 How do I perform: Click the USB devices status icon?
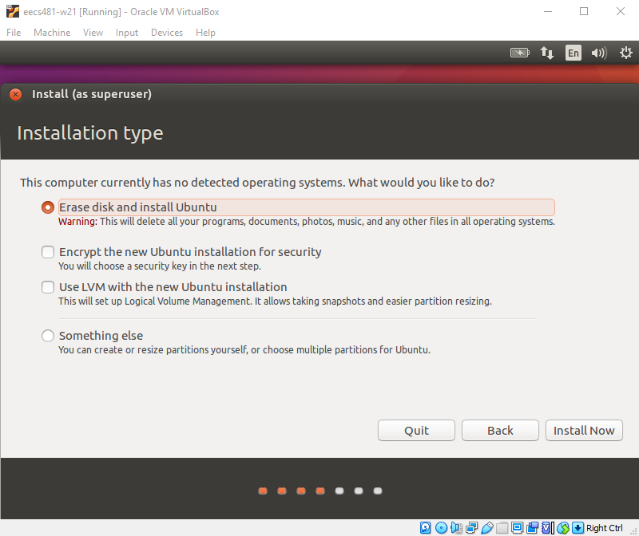487,528
